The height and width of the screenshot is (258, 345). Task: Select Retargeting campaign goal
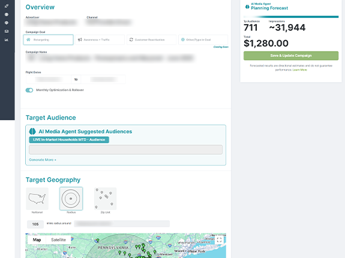click(x=49, y=40)
